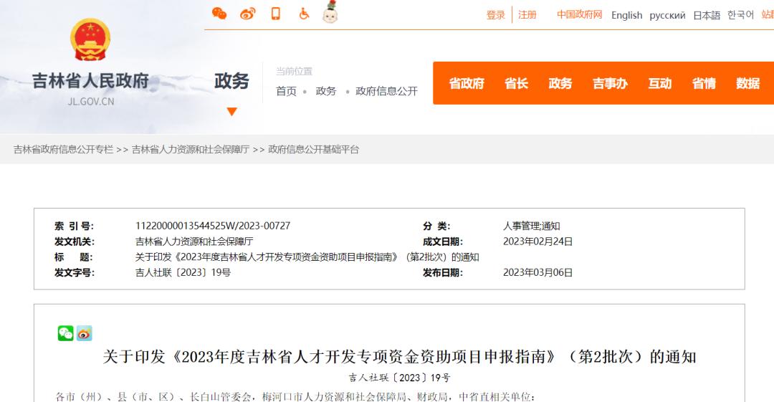Switch language to русский

click(x=667, y=15)
